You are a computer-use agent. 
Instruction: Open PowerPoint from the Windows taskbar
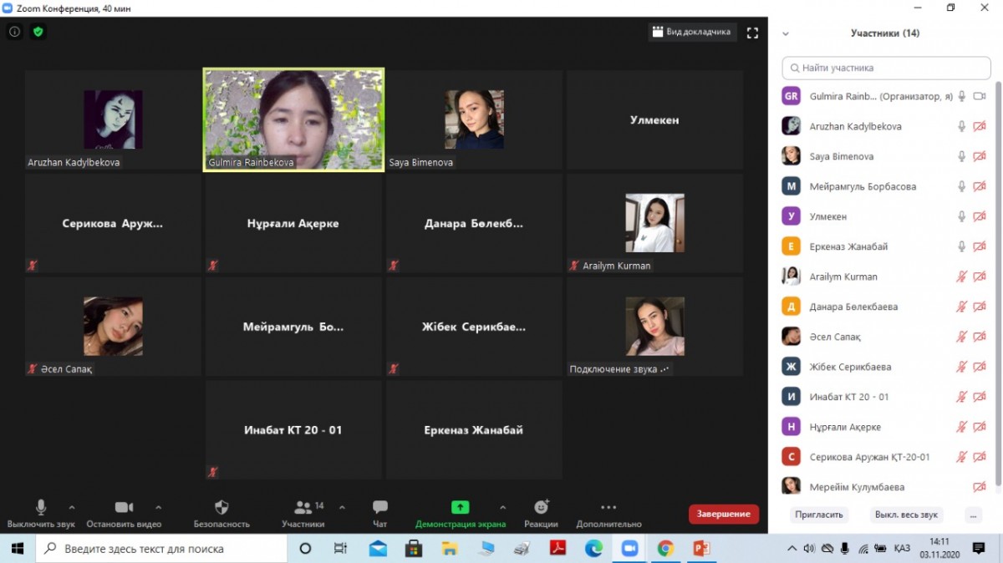pyautogui.click(x=701, y=549)
